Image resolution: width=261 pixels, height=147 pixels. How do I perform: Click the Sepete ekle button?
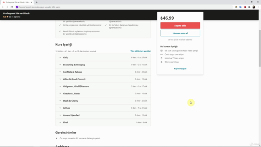point(180,25)
